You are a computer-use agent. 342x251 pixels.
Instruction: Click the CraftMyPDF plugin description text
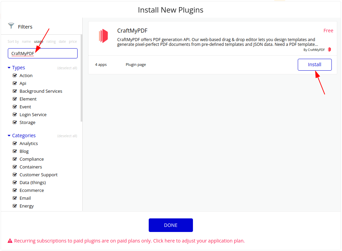[x=217, y=42]
